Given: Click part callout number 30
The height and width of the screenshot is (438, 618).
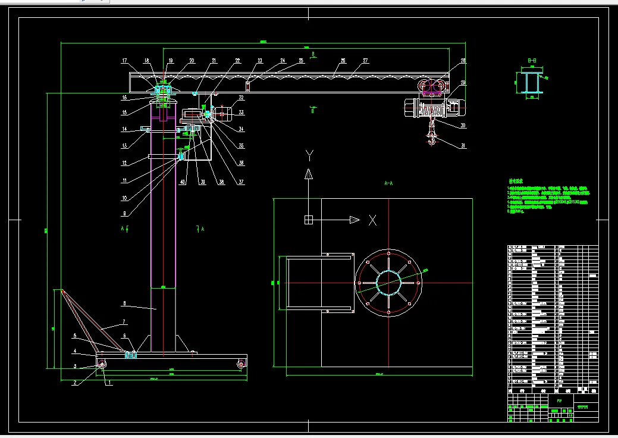Looking at the screenshot, I should 463,126.
